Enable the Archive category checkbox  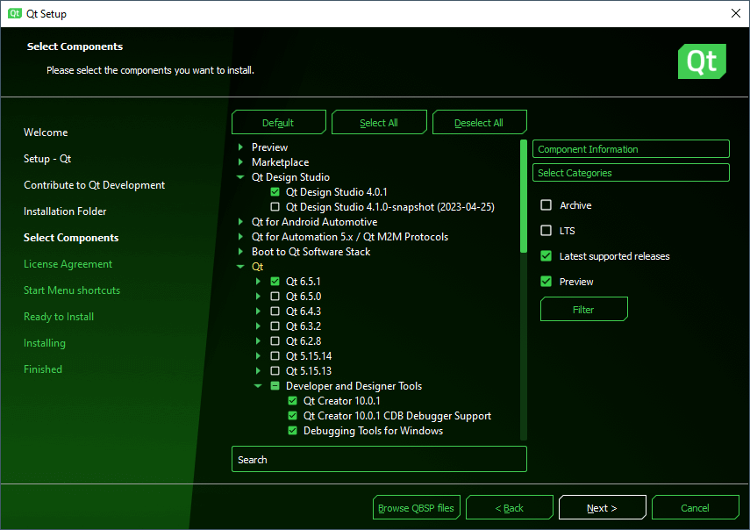(x=546, y=205)
